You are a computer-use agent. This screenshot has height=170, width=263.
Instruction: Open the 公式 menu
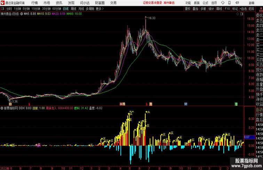pyautogui.click(x=205, y=3)
